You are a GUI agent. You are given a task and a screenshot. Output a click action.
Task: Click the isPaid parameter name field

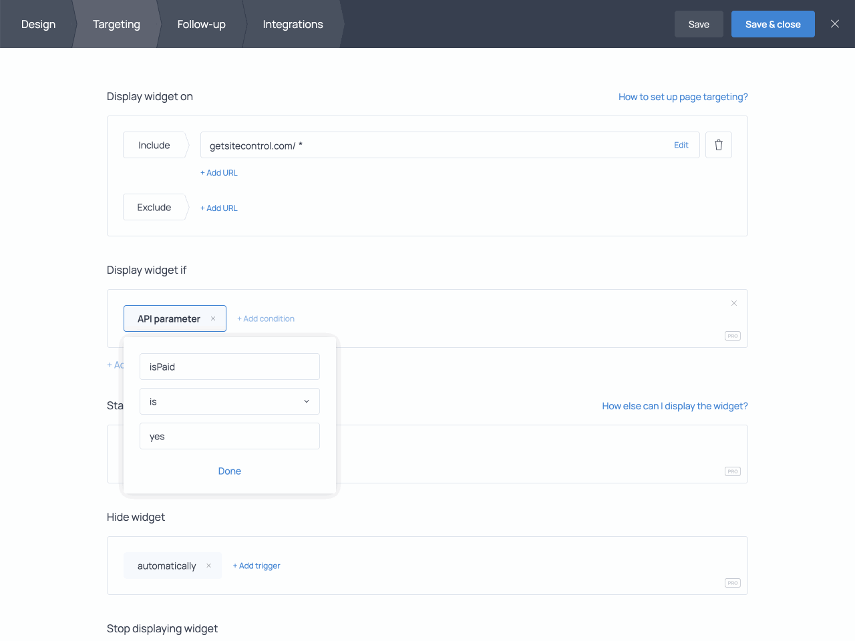pos(230,367)
